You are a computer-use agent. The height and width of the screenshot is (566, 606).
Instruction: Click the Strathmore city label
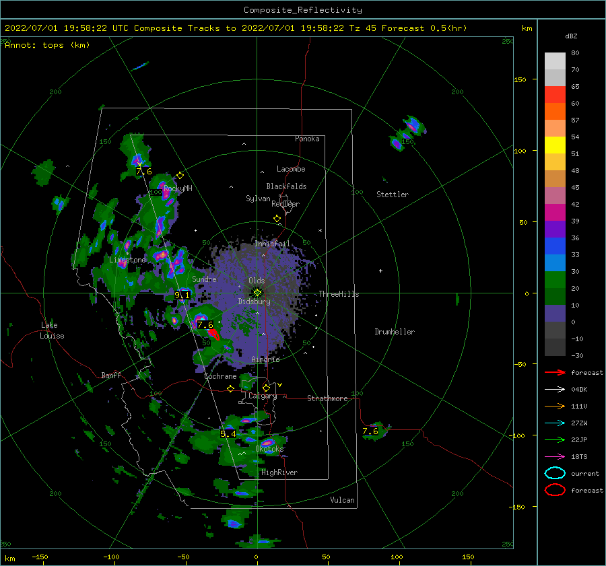(x=327, y=398)
